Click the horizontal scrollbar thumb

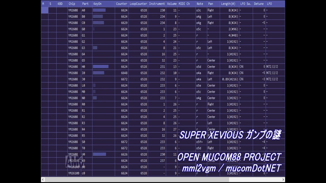click(x=137, y=180)
